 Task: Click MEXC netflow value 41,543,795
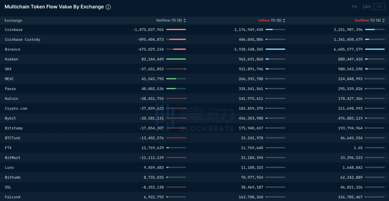[153, 79]
